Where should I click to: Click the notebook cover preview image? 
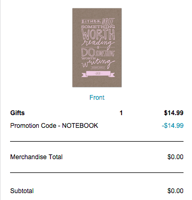[x=97, y=48]
